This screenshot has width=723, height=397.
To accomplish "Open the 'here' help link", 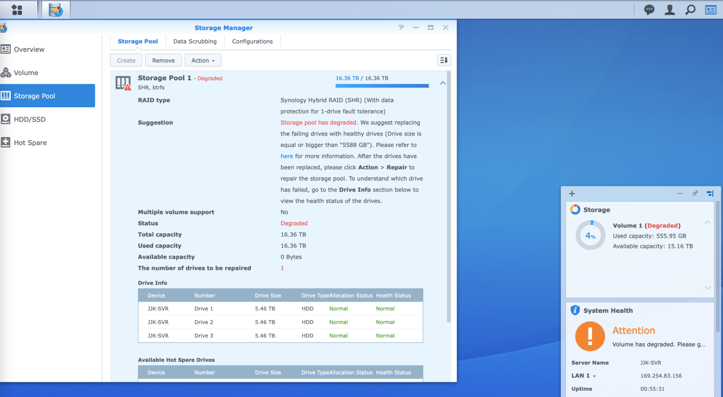I will [286, 156].
